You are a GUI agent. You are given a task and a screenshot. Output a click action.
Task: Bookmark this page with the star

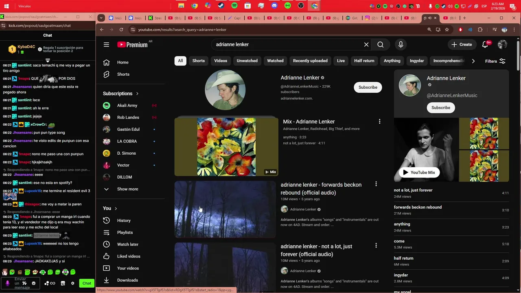coord(447,29)
